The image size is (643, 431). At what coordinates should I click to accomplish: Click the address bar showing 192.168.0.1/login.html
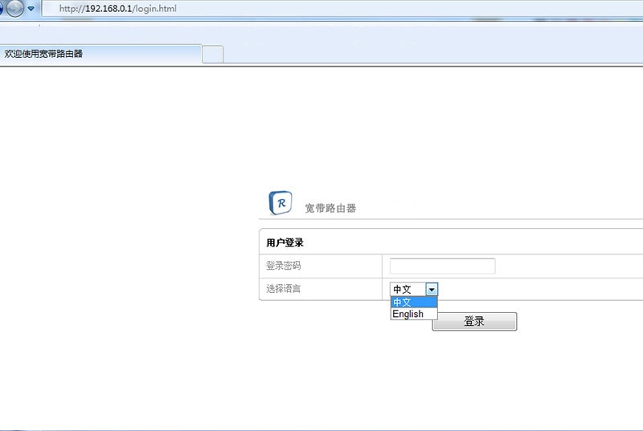342,9
